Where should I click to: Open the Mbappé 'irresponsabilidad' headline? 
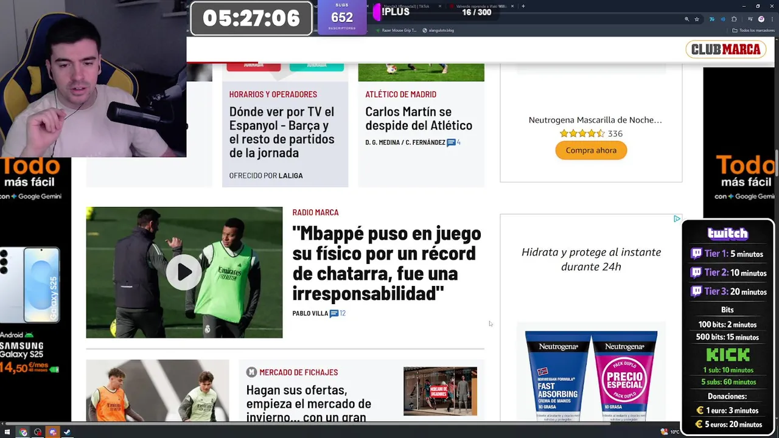[x=386, y=263]
